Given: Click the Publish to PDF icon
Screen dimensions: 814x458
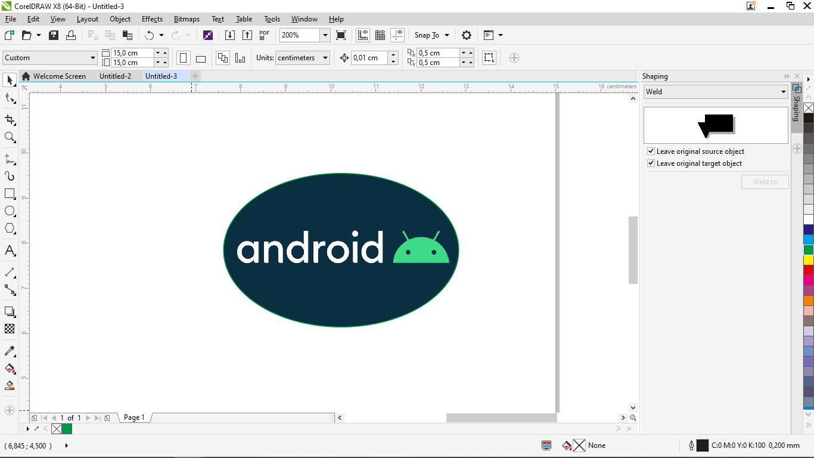Looking at the screenshot, I should (264, 35).
